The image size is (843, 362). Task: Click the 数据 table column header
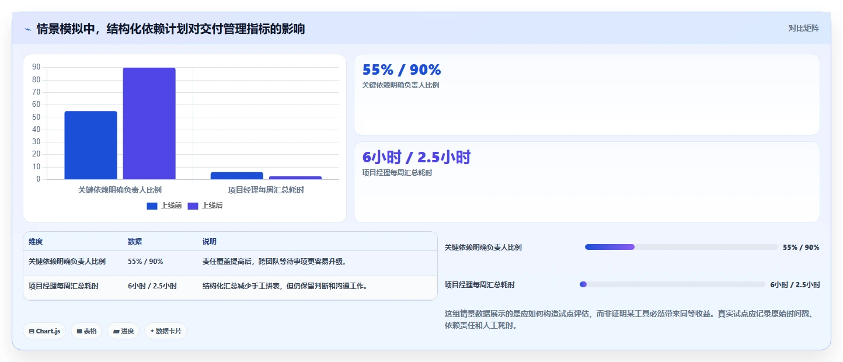135,242
